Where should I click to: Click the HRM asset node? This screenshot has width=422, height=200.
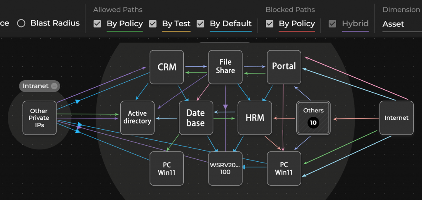tap(255, 117)
